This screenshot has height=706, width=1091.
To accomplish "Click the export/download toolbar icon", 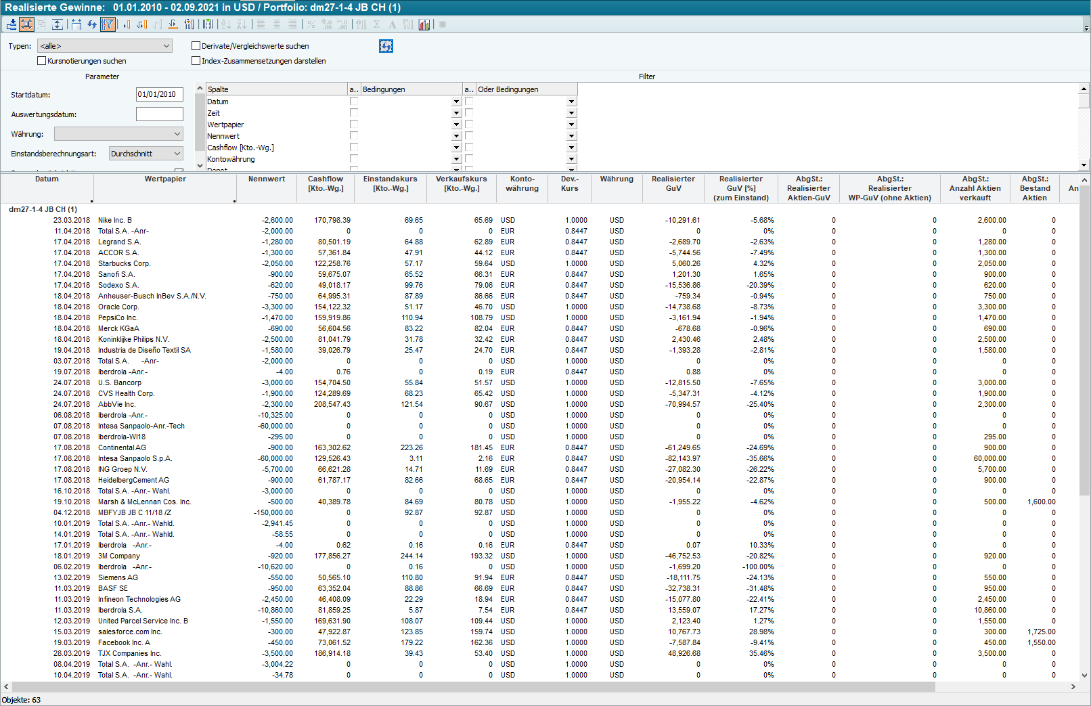I will coord(12,24).
